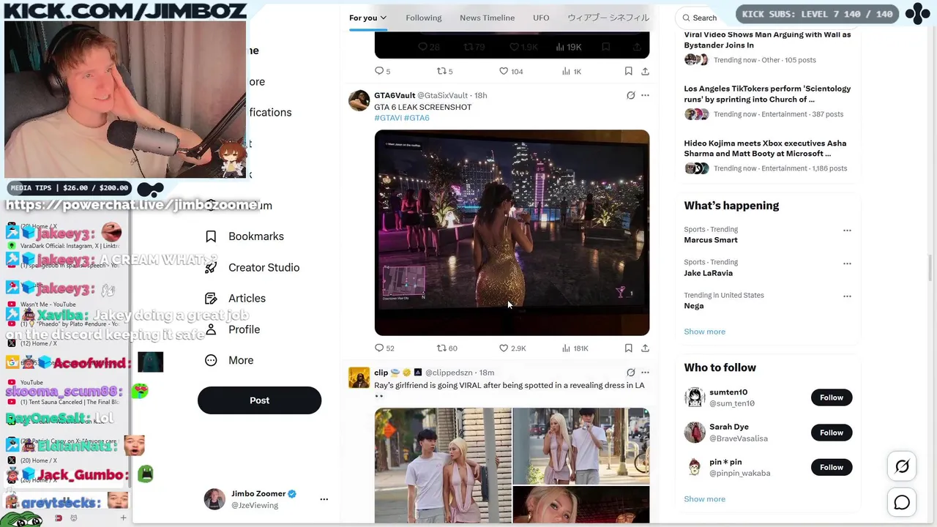Open Creator Studio in sidebar

click(253, 267)
